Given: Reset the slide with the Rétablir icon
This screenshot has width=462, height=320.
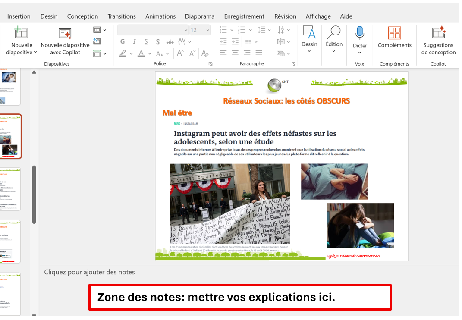Looking at the screenshot, I should pos(97,41).
